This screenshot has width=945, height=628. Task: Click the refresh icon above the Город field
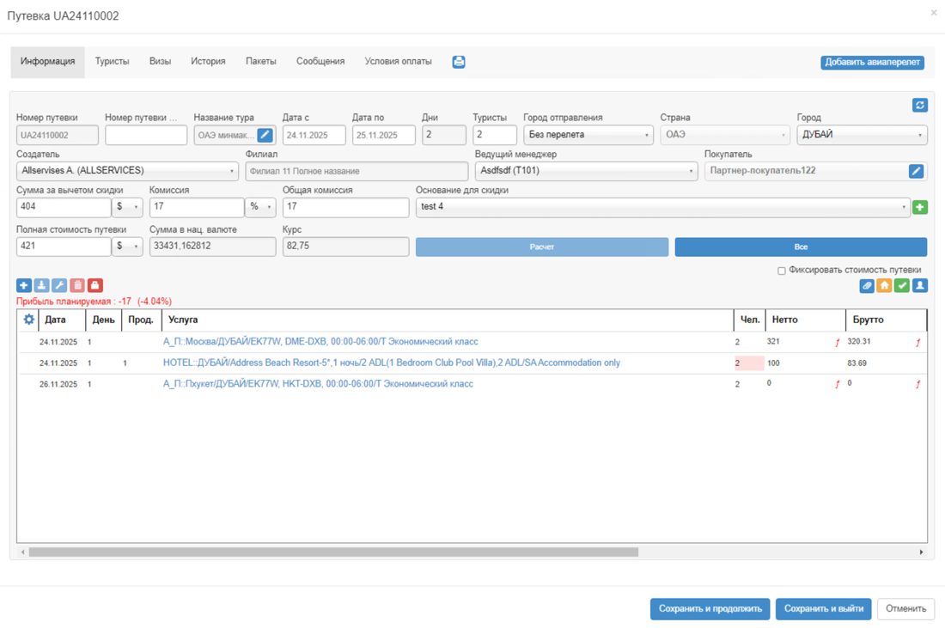coord(919,105)
